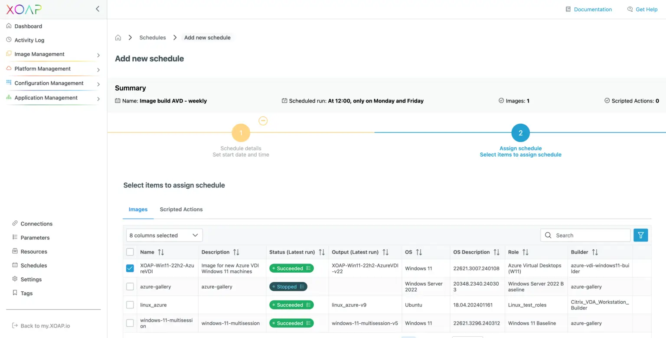Click the Activity Log clock icon
The image size is (666, 338).
tap(9, 40)
